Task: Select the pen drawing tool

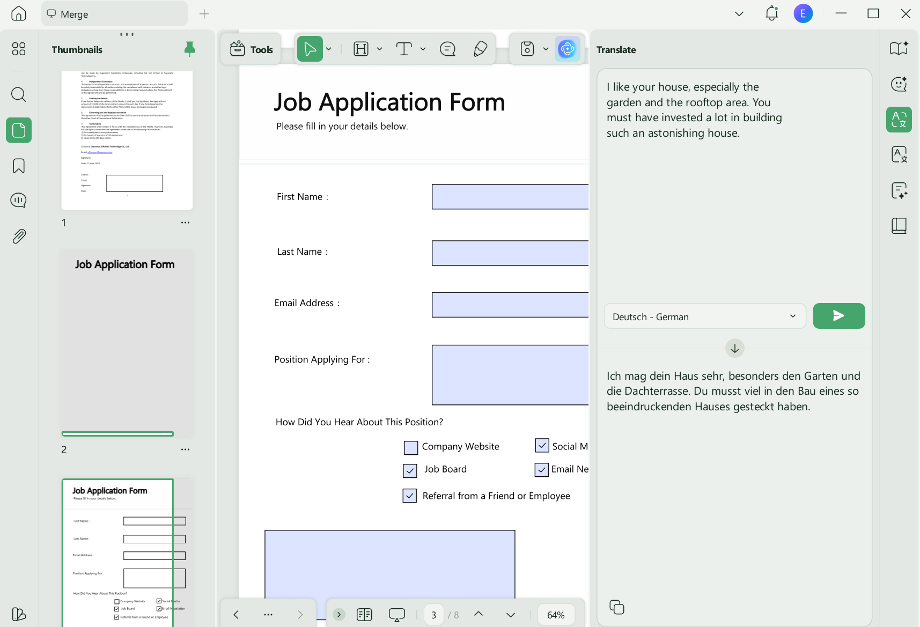Action: pyautogui.click(x=481, y=49)
